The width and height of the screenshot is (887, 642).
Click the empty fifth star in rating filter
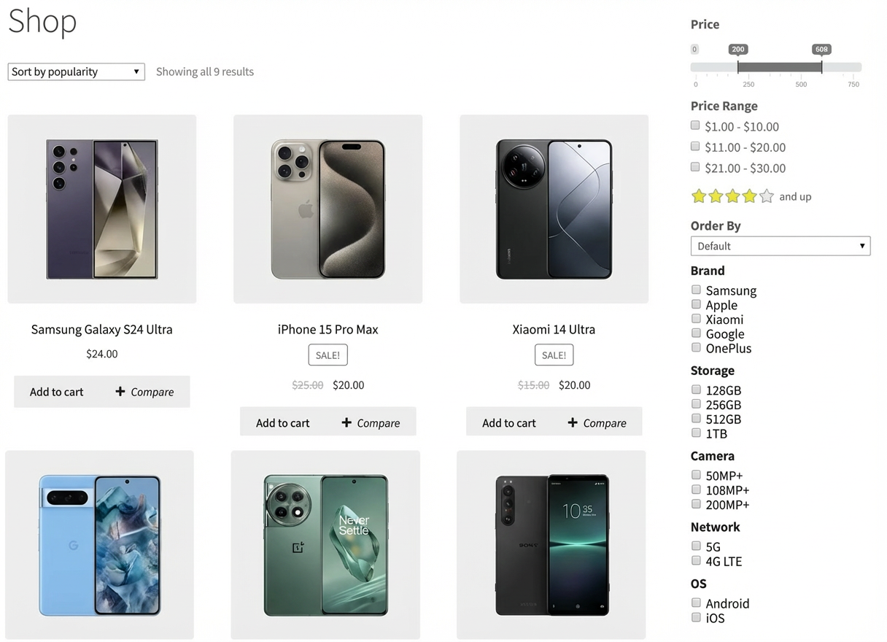click(765, 196)
